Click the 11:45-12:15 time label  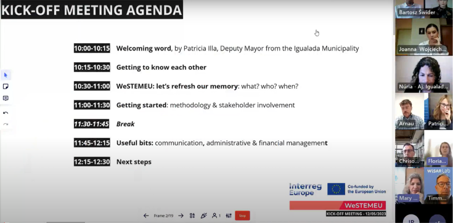pyautogui.click(x=92, y=143)
